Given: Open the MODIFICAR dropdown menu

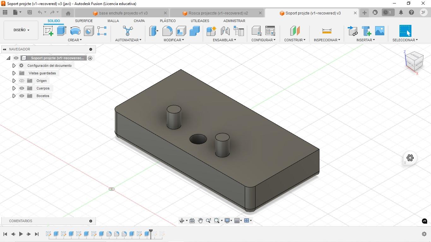Looking at the screenshot, I should 174,40.
